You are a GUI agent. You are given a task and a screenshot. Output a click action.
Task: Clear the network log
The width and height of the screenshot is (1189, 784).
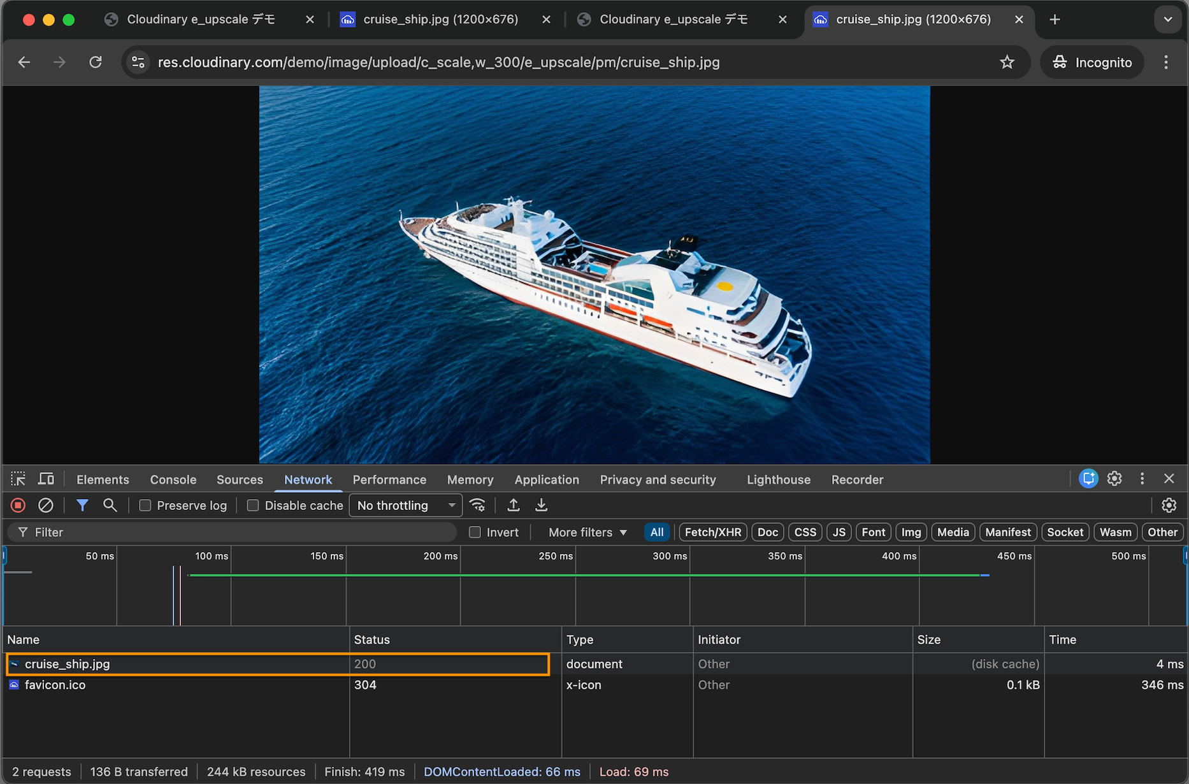(46, 505)
